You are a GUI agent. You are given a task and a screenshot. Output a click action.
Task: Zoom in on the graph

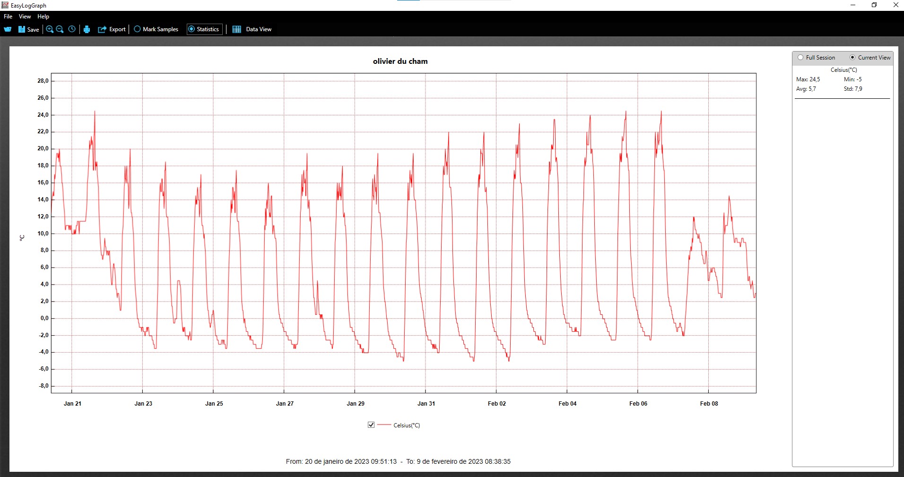[x=50, y=29]
